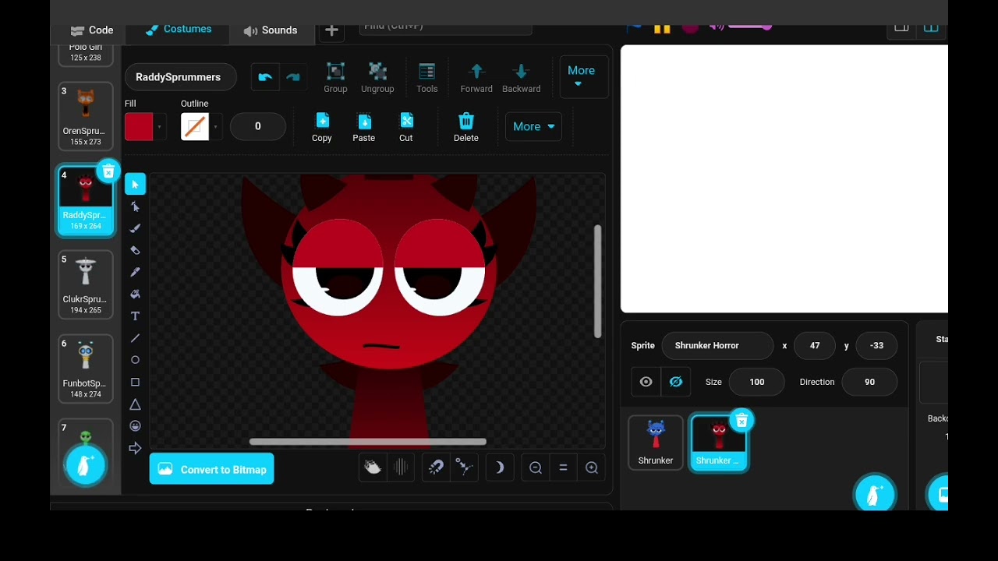Select the Text tool
This screenshot has height=561, width=998.
(135, 316)
